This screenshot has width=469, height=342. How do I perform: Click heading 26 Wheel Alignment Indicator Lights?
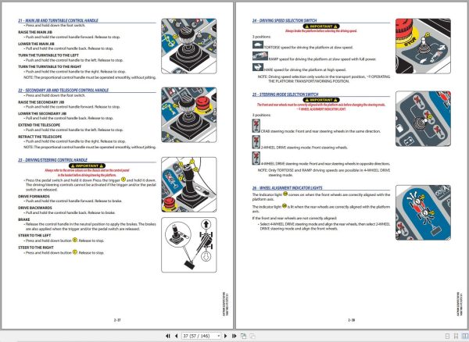(287, 187)
